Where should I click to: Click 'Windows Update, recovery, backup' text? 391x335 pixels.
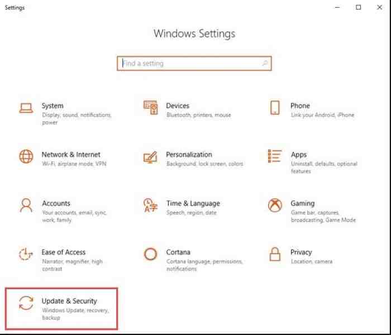coord(75,314)
